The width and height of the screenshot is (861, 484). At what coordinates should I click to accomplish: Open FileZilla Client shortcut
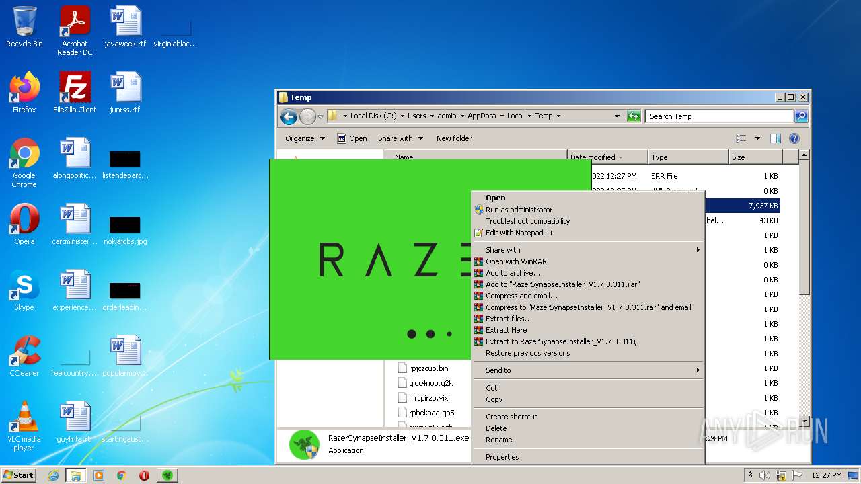click(75, 93)
